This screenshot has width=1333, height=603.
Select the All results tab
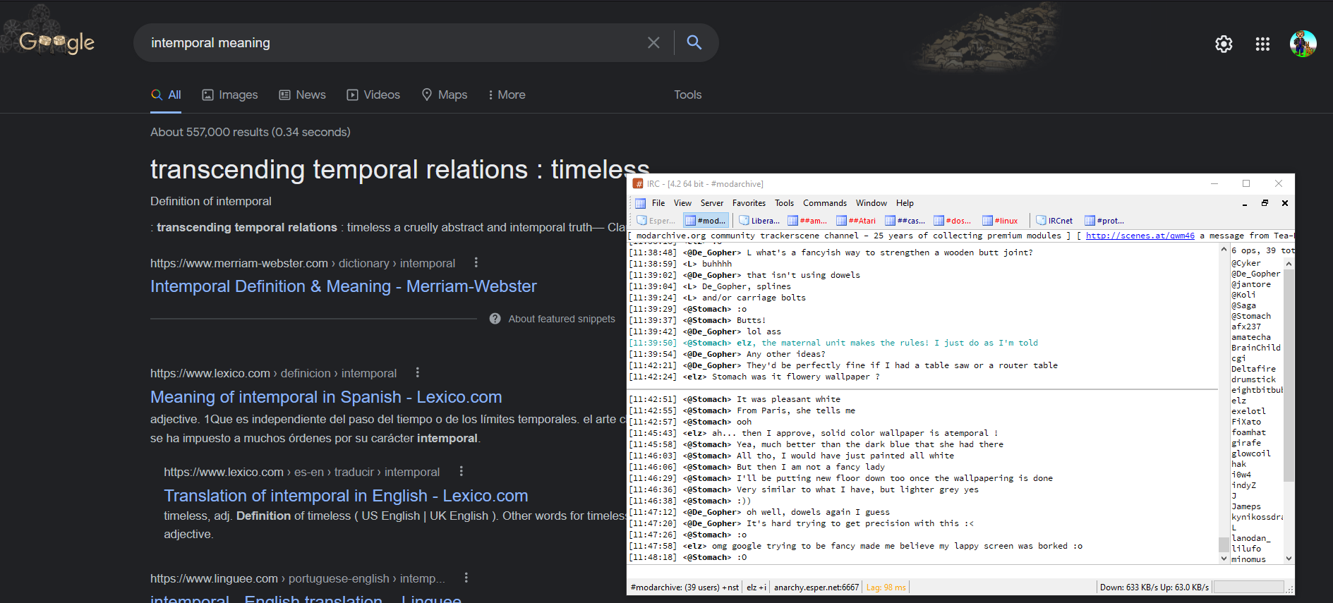point(166,95)
